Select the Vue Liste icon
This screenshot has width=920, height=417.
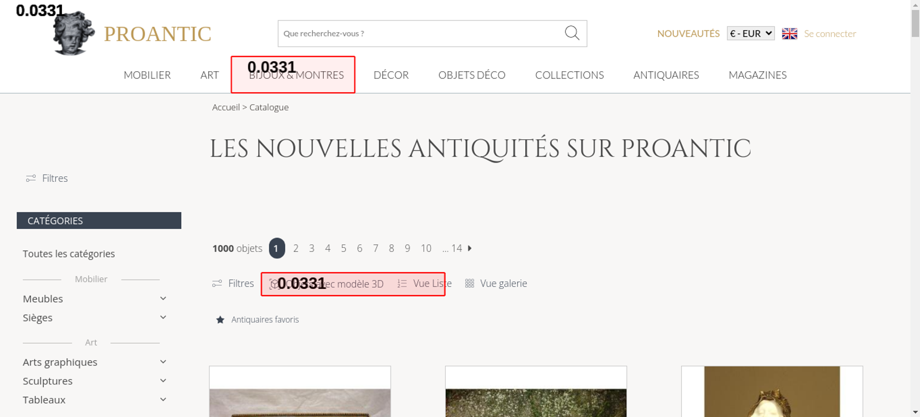pos(402,283)
